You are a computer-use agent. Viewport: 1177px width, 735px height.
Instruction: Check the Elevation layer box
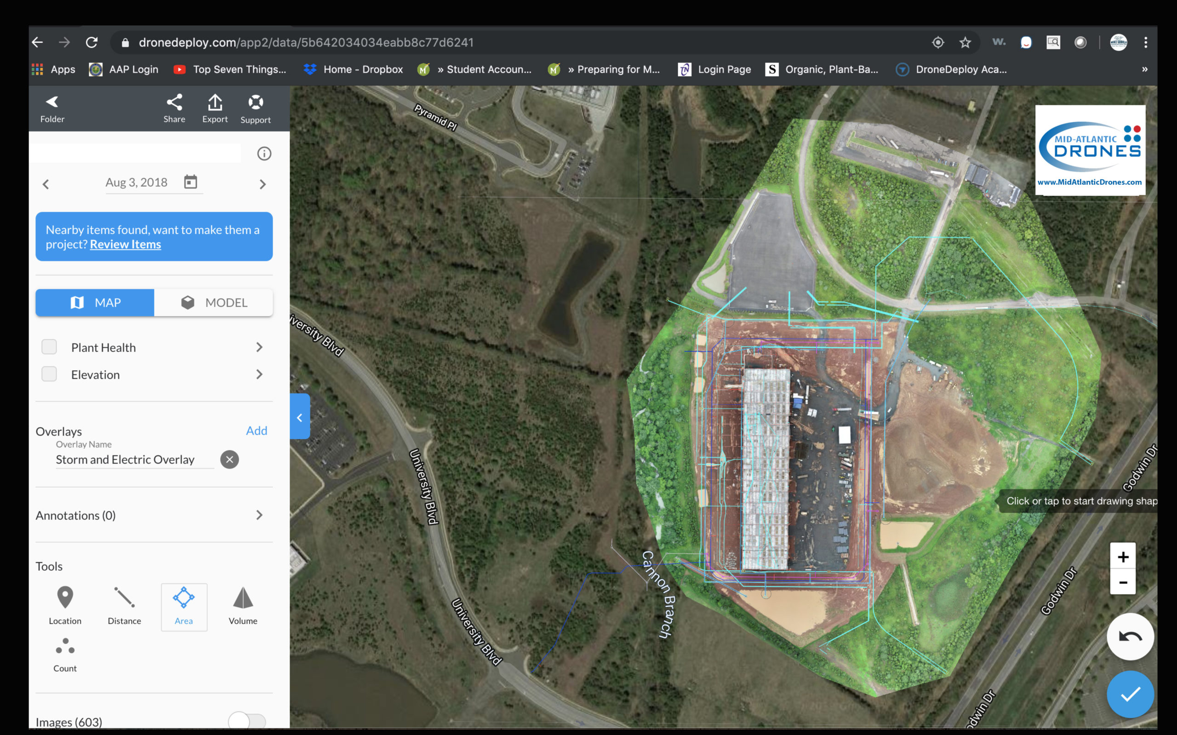click(49, 374)
